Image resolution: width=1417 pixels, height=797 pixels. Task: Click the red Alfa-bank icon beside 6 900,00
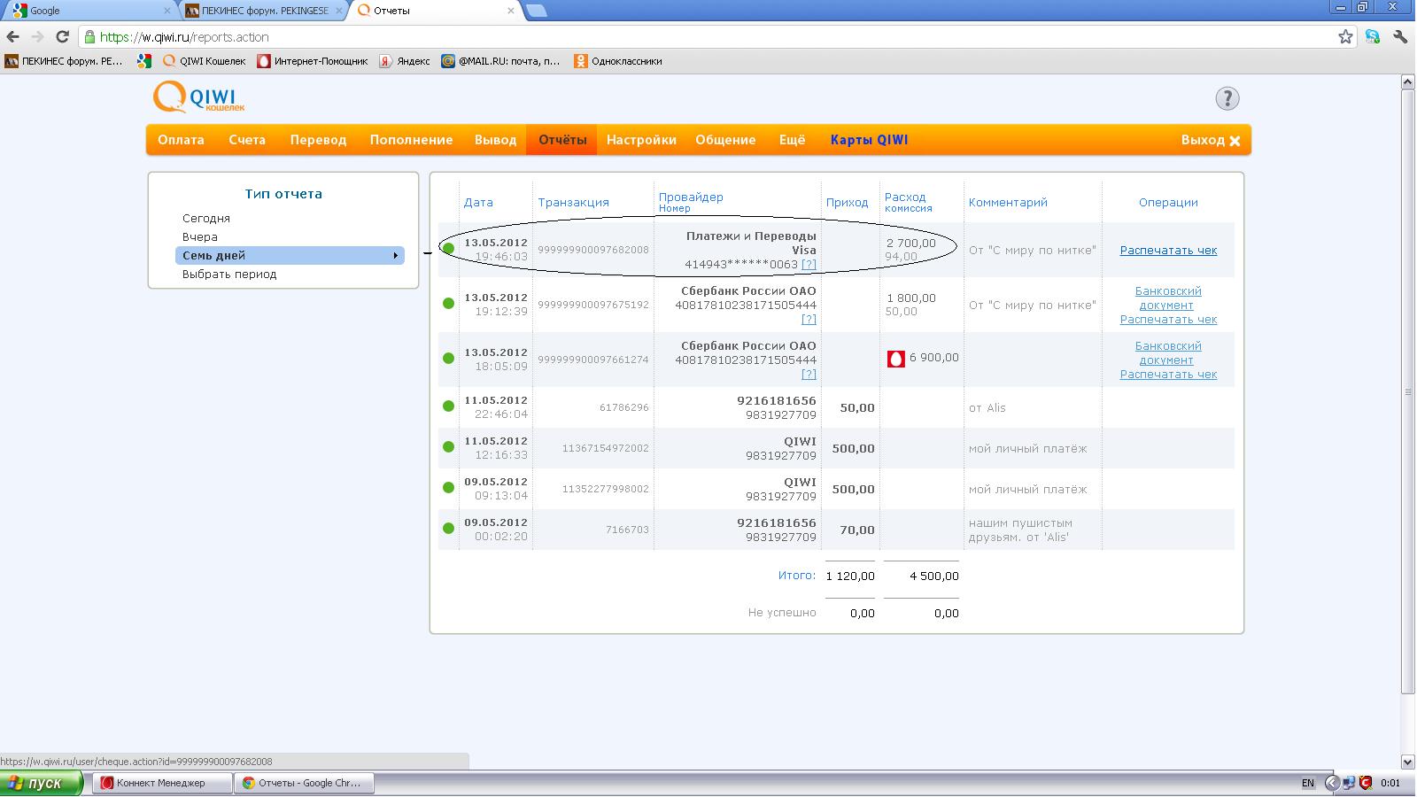tap(895, 358)
